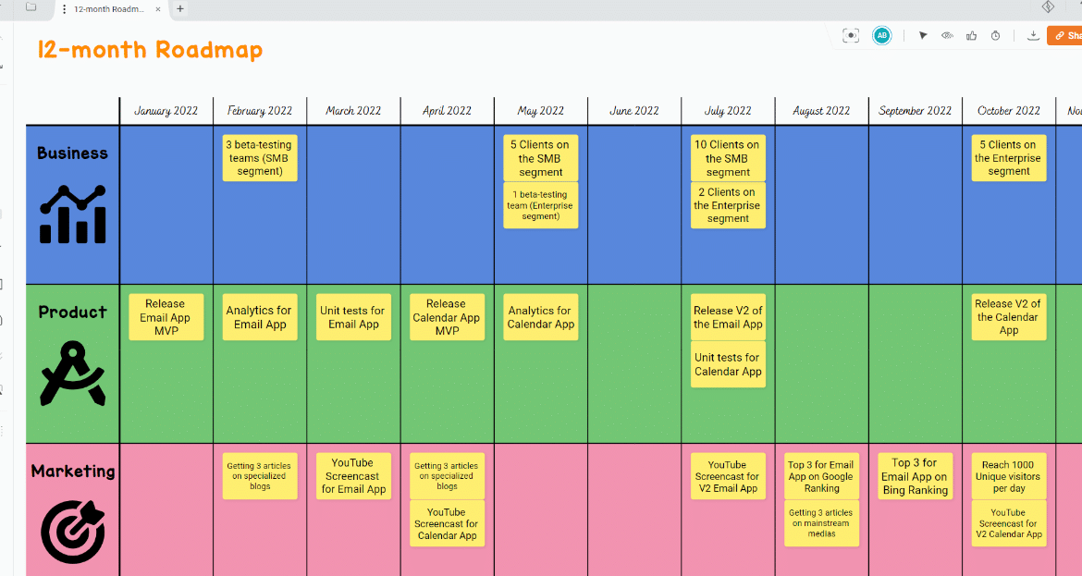Click the focus/screenshot frame icon
Image resolution: width=1082 pixels, height=576 pixels.
pos(851,35)
